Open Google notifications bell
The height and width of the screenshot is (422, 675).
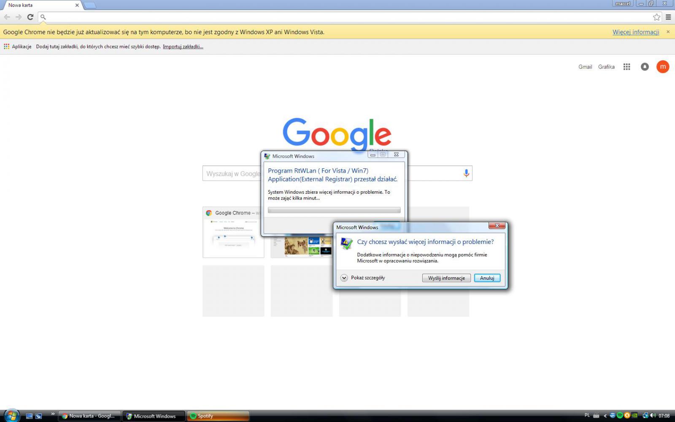point(645,67)
